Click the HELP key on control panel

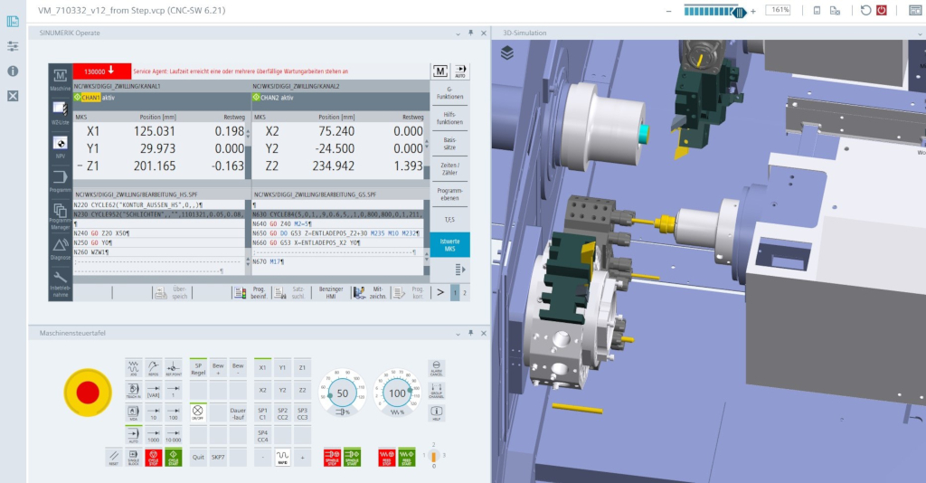[x=437, y=412]
